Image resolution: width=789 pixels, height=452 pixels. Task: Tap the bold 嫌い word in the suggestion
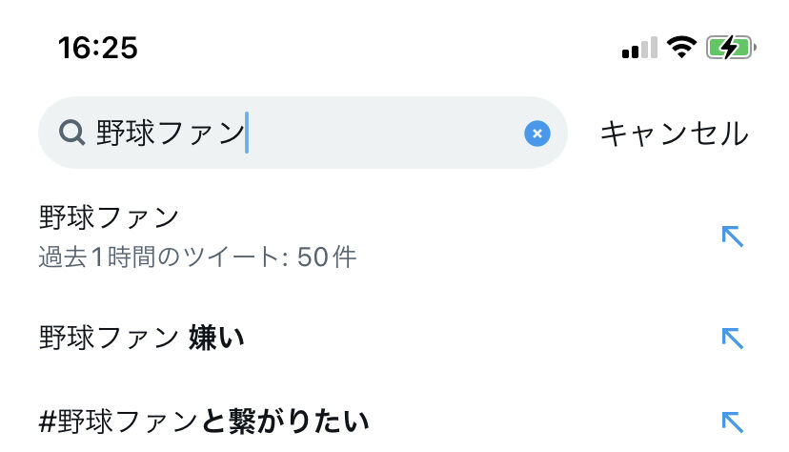(x=216, y=338)
